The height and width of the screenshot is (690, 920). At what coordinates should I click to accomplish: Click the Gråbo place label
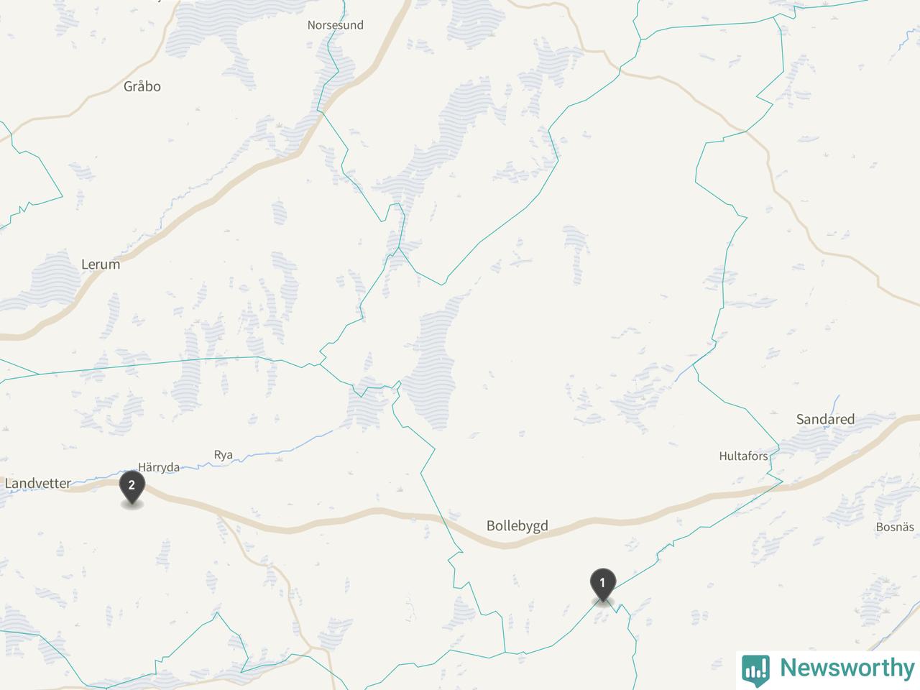pyautogui.click(x=142, y=86)
